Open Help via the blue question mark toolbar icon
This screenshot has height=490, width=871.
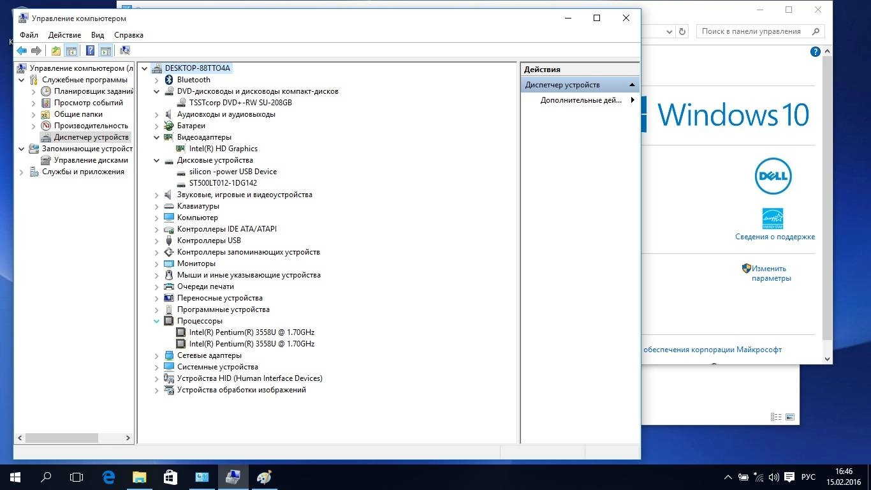coord(91,50)
